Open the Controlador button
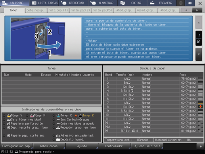The image size is (205, 154). click(x=115, y=146)
